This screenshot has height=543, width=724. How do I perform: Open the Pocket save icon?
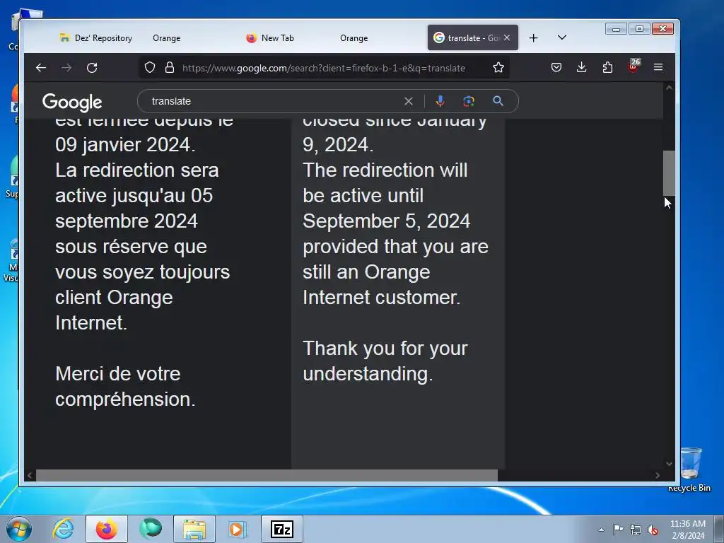click(556, 67)
